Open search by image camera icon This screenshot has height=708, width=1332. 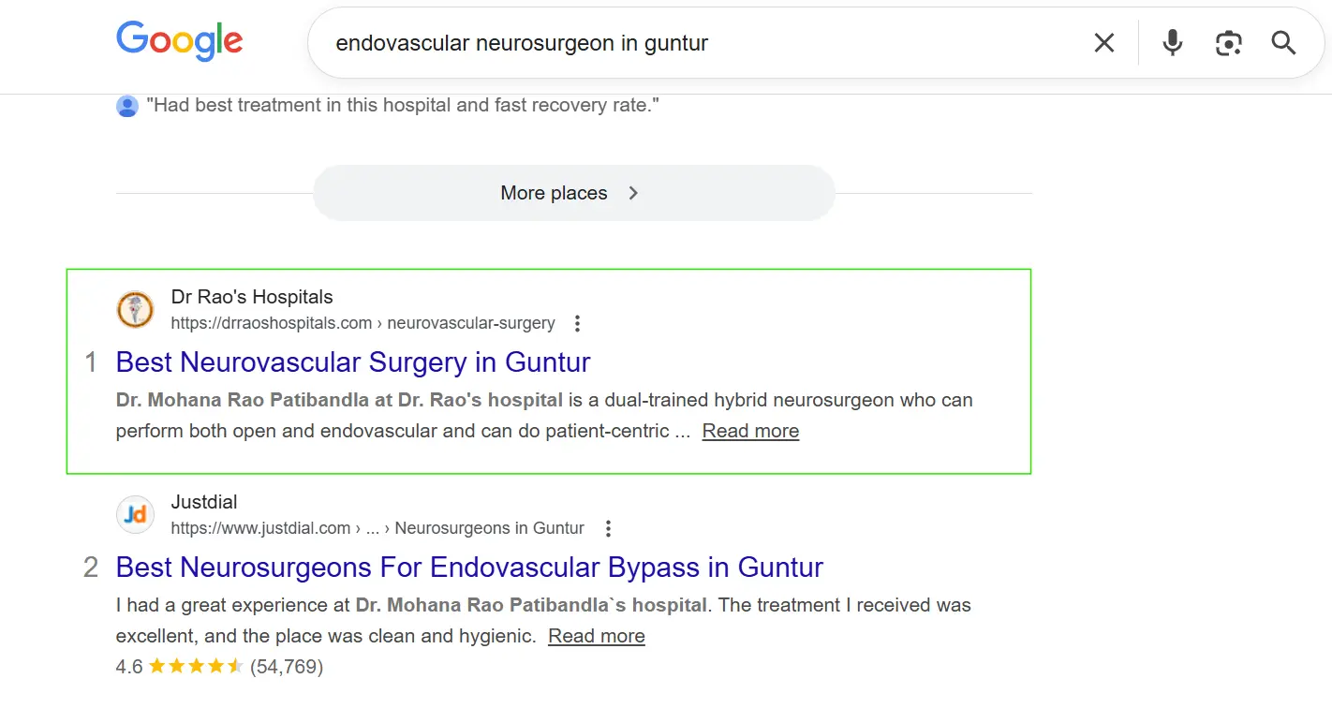point(1228,43)
